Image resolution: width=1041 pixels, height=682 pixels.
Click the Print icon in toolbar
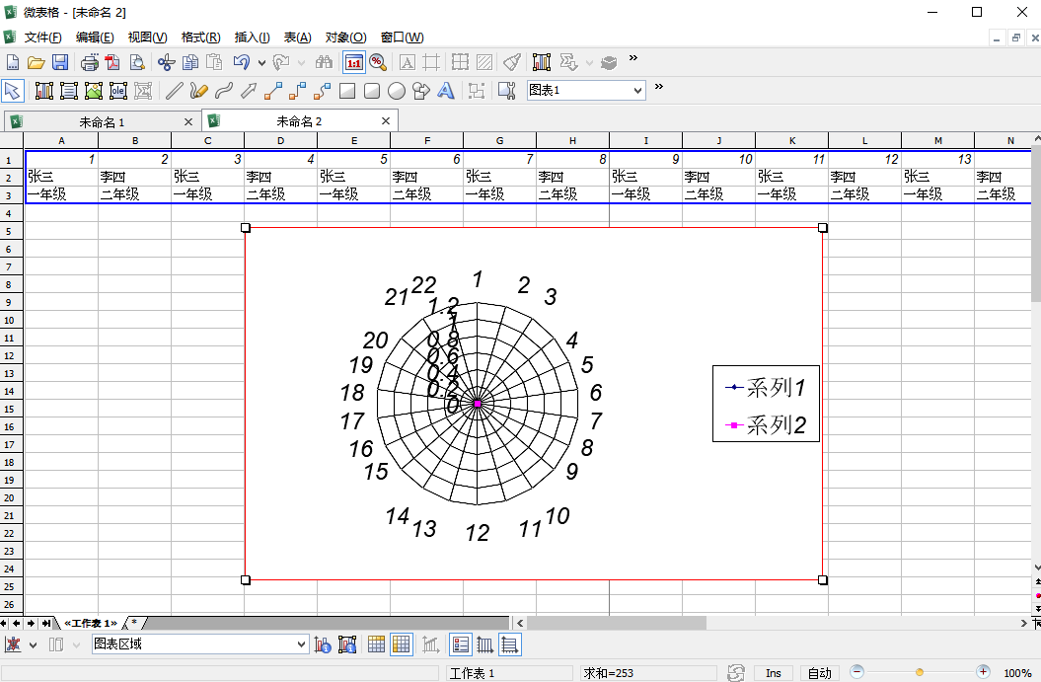(90, 63)
